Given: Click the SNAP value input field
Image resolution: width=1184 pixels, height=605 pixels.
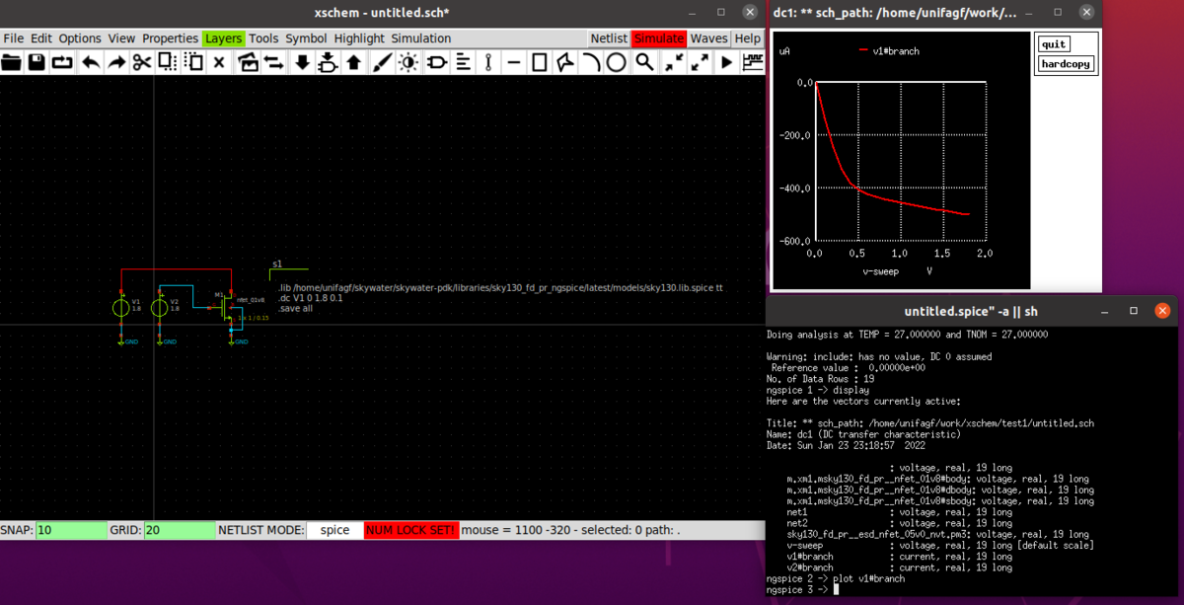Looking at the screenshot, I should click(x=71, y=530).
